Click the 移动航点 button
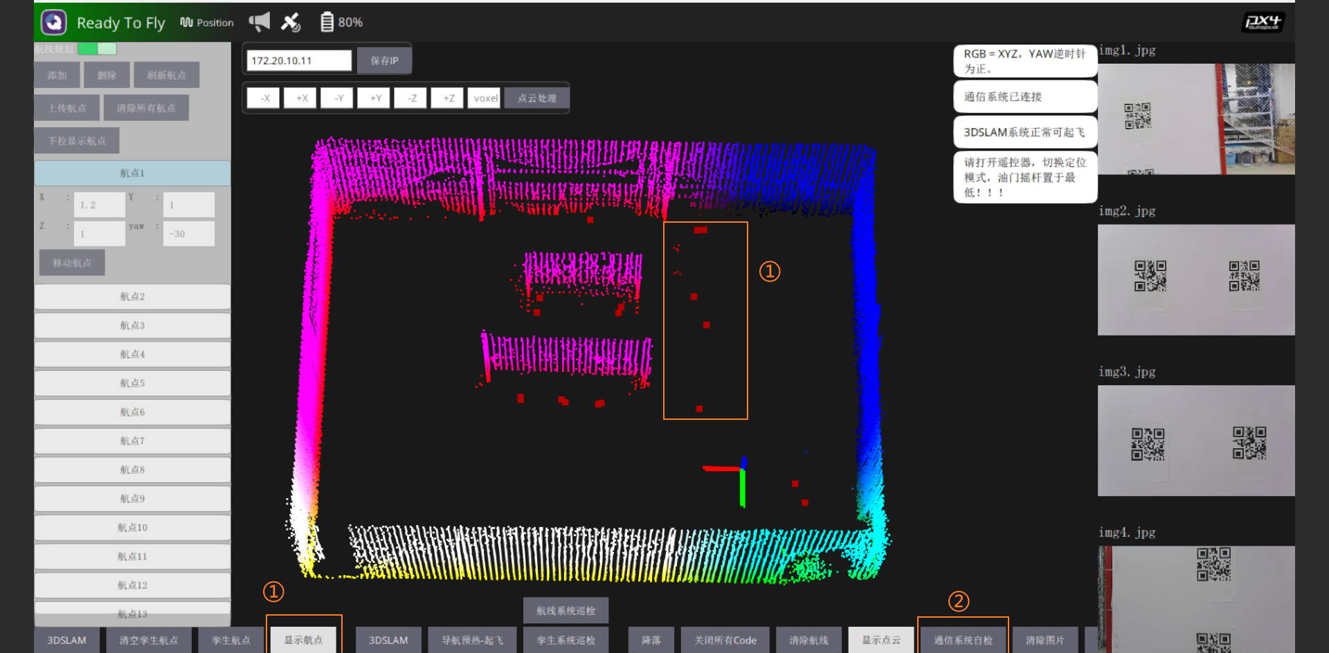 coord(72,263)
